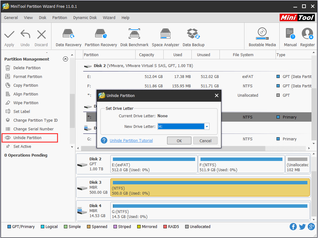The width and height of the screenshot is (318, 238).
Task: Collapse the Partition Management section
Action: coord(65,59)
